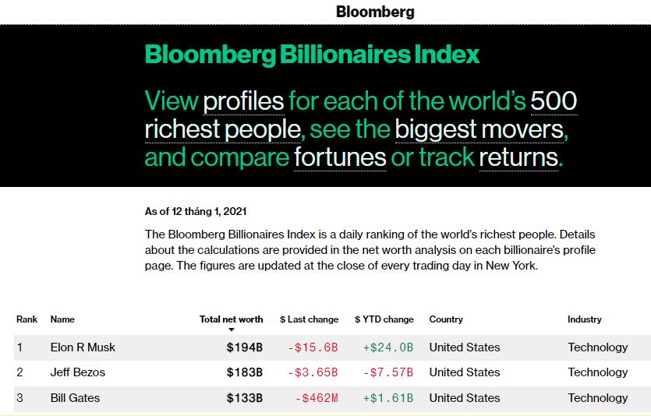Image resolution: width=651 pixels, height=416 pixels.
Task: Sort table by Name column header
Action: (62, 319)
